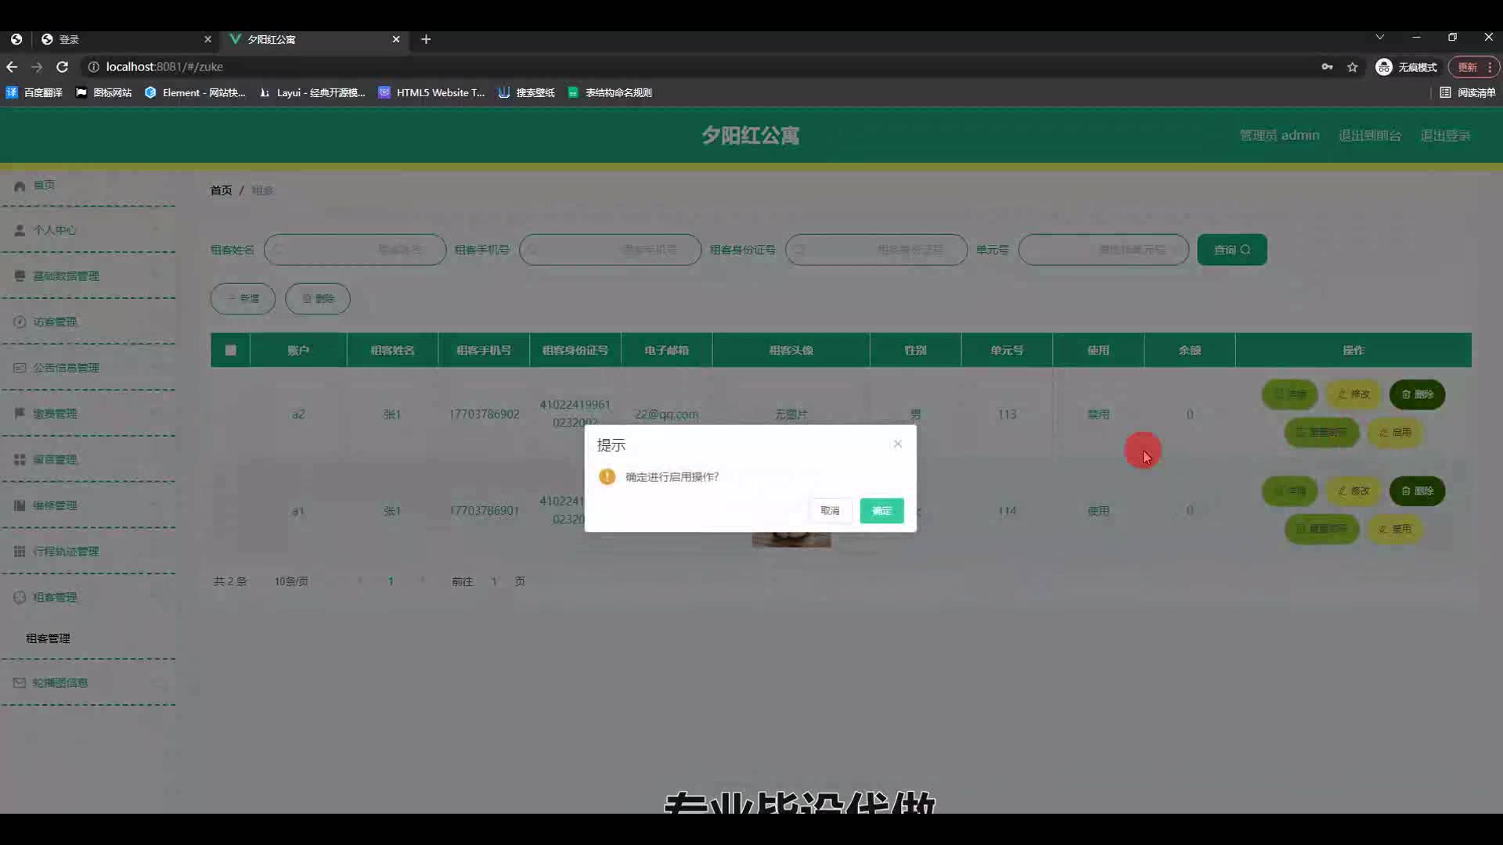Click the flag icon for 缴费管理
Screen dimensions: 1503x845
[20, 413]
